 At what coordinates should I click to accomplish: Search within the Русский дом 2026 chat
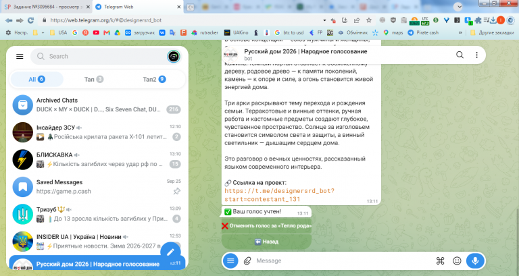pyautogui.click(x=460, y=55)
